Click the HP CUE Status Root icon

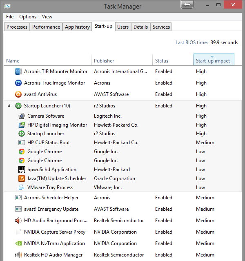(x=22, y=143)
